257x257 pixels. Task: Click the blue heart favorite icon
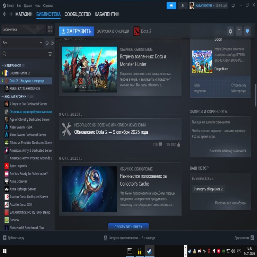[246, 31]
